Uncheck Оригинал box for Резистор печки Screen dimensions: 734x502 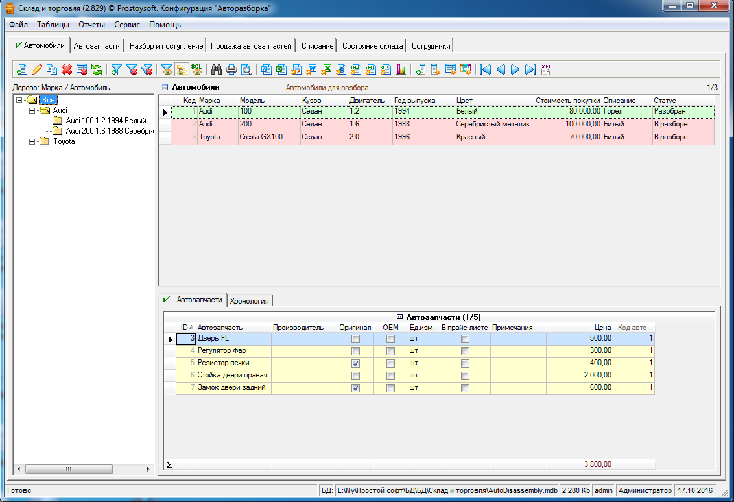pos(355,364)
